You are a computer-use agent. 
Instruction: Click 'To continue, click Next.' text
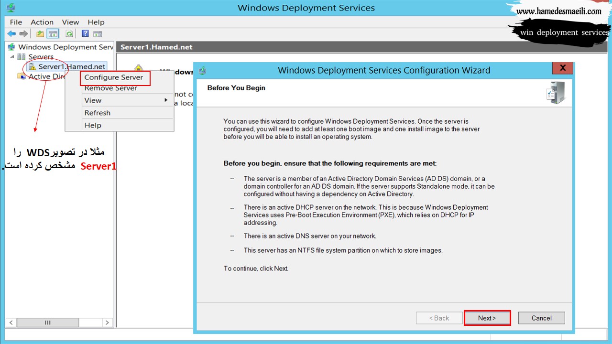tap(256, 269)
